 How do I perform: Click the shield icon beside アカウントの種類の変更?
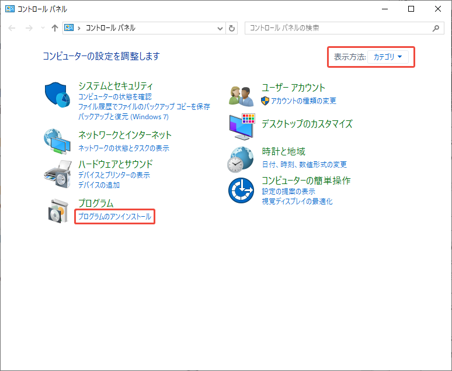(x=265, y=100)
